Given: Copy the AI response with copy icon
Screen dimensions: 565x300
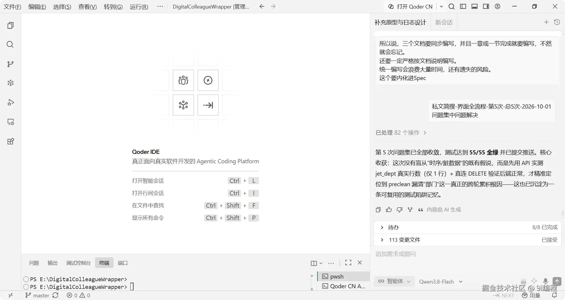Looking at the screenshot, I should [378, 210].
